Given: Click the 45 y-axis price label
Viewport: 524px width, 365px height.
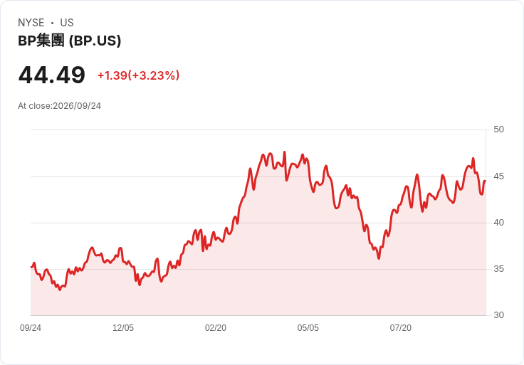Looking at the screenshot, I should tap(498, 176).
